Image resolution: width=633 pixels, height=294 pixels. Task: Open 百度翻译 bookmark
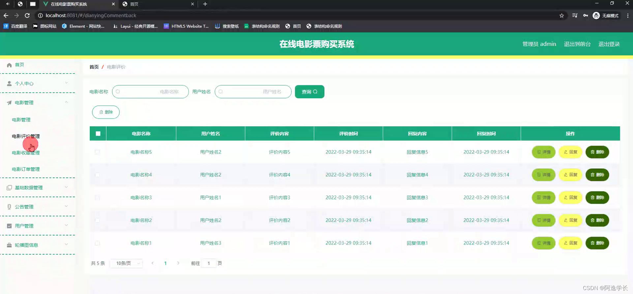tap(15, 26)
